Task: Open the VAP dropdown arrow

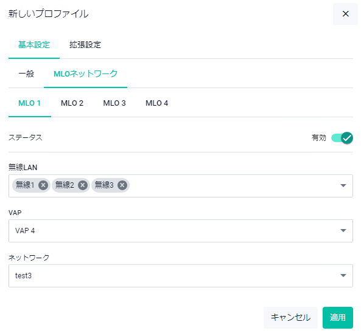Action: point(343,230)
